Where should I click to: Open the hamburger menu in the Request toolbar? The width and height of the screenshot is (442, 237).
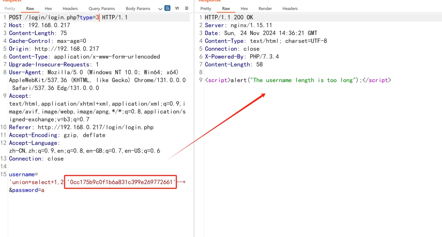187,8
